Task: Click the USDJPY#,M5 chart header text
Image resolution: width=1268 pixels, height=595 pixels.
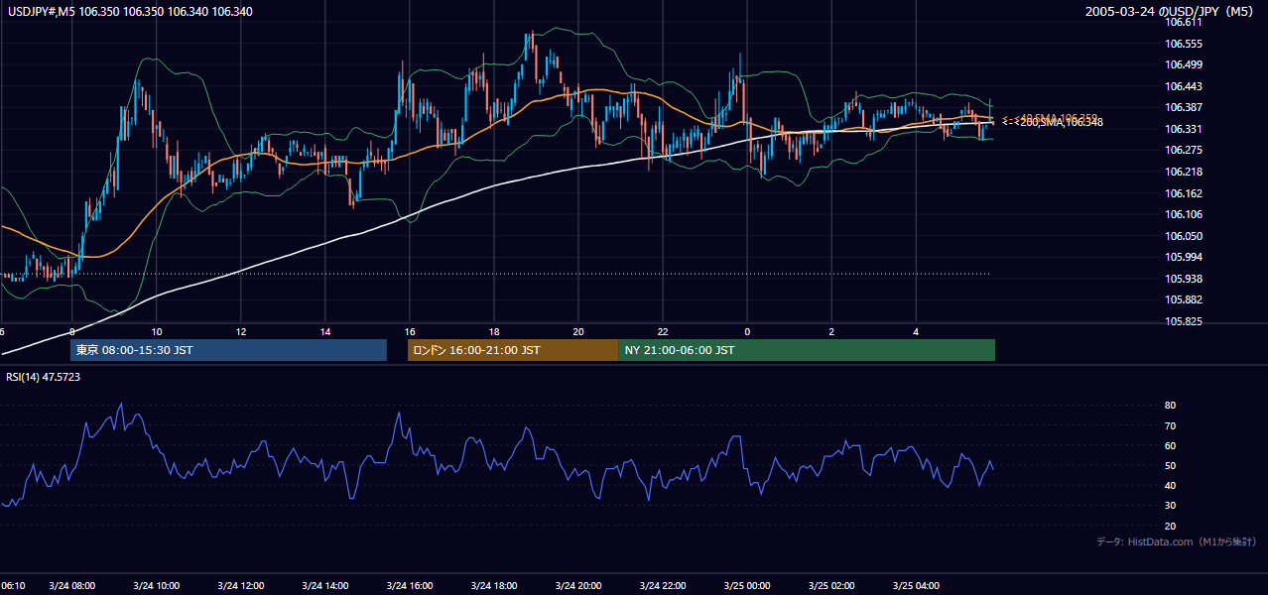Action: (x=130, y=11)
